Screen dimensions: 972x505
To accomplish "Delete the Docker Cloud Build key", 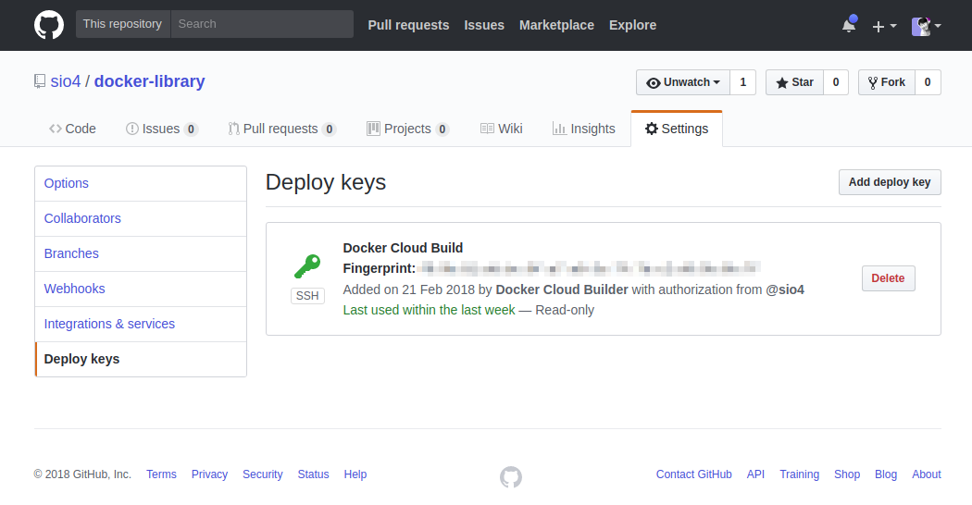I will point(888,278).
